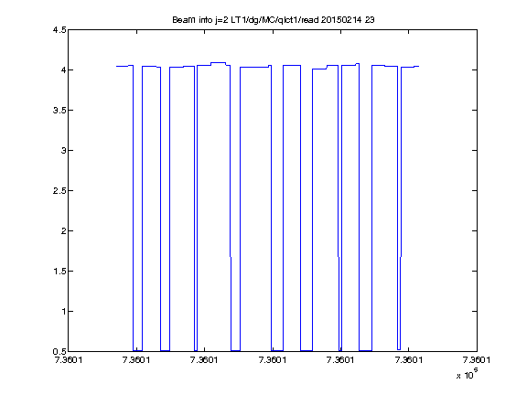Click the right ending tip of blue trace
The image size is (527, 395).
click(x=418, y=66)
